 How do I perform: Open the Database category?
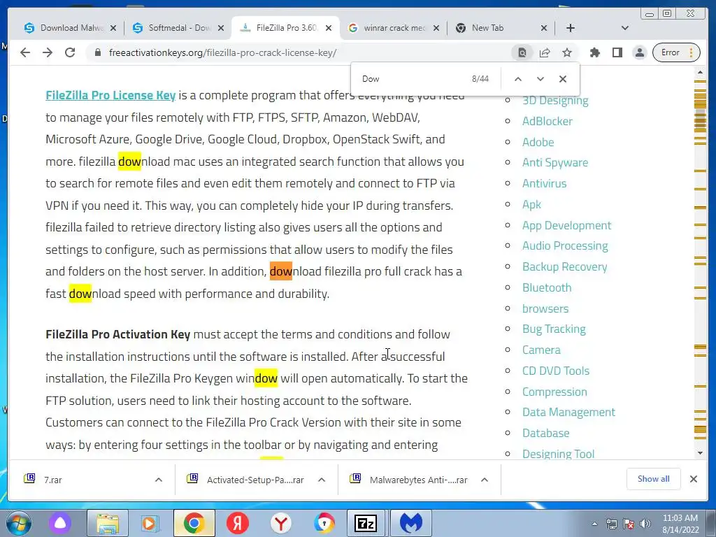pos(546,433)
